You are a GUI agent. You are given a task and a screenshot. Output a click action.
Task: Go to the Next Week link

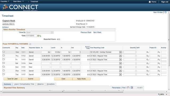click(x=97, y=33)
